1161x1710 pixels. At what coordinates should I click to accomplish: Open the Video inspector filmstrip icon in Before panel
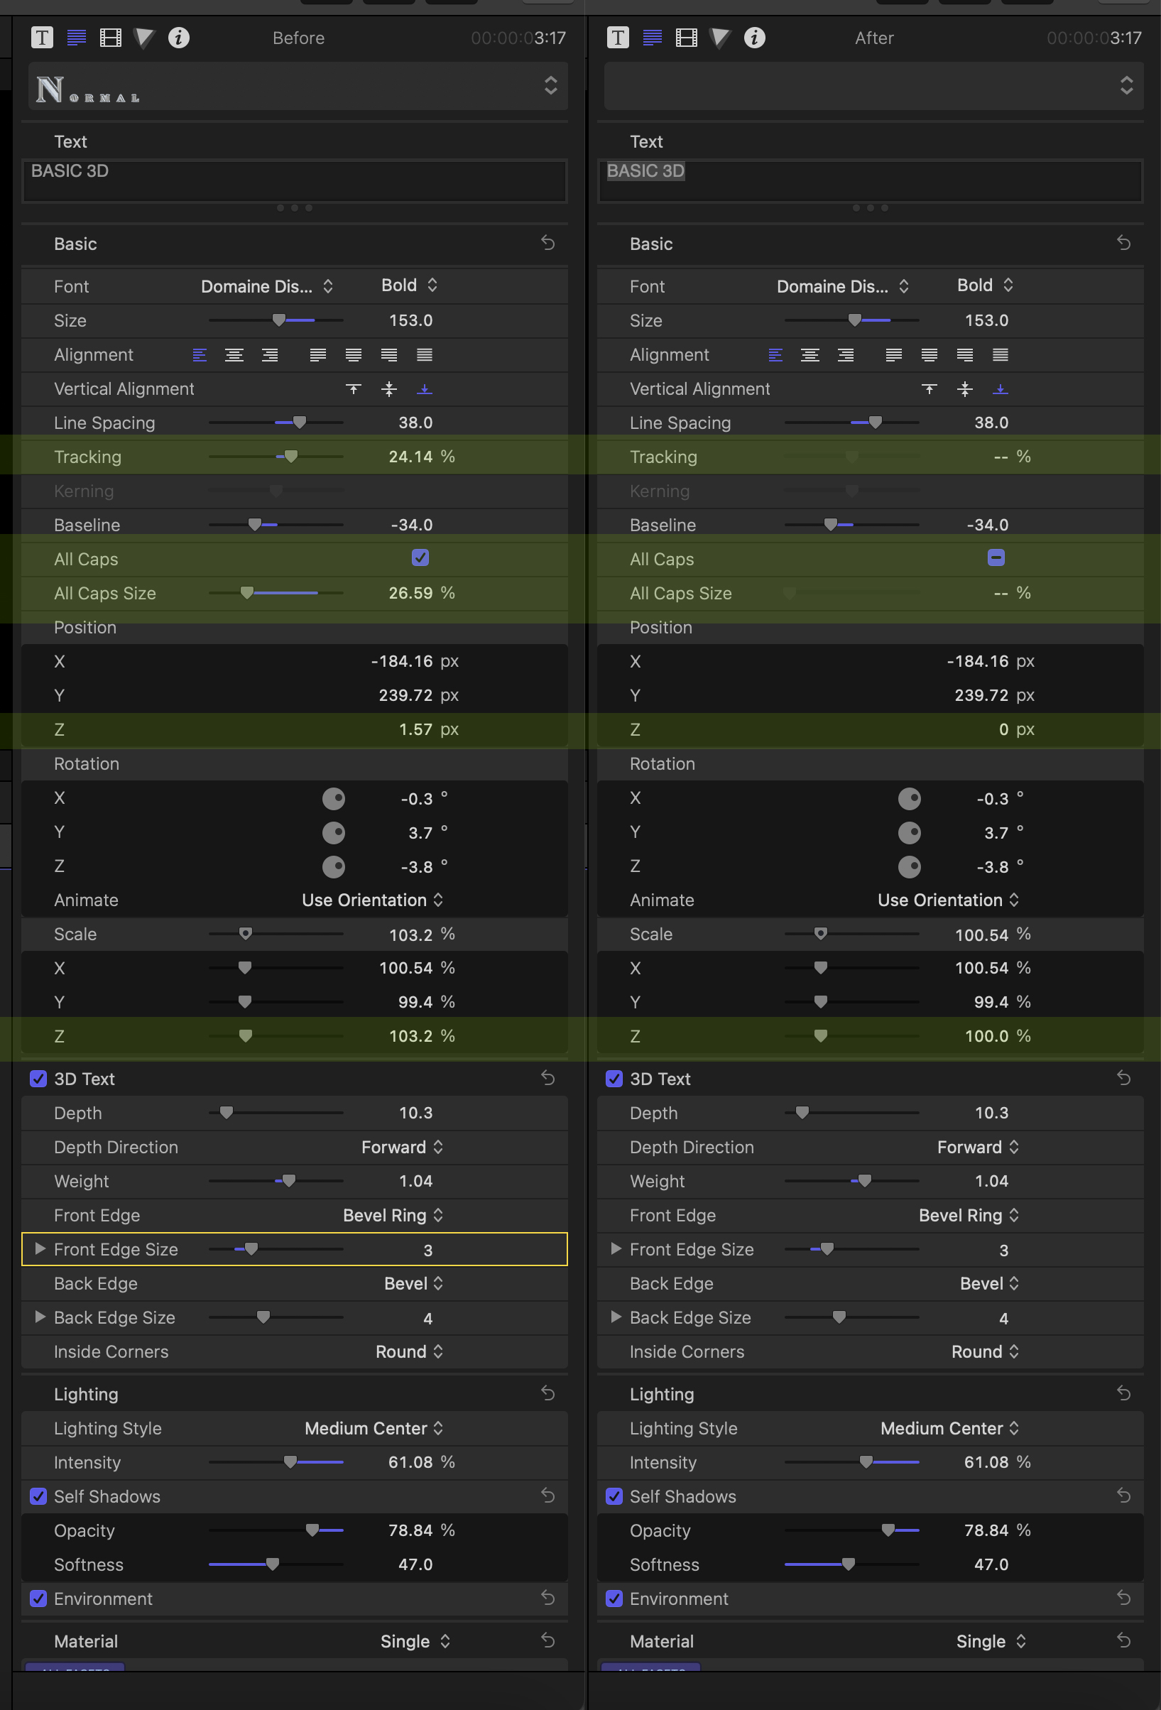110,38
